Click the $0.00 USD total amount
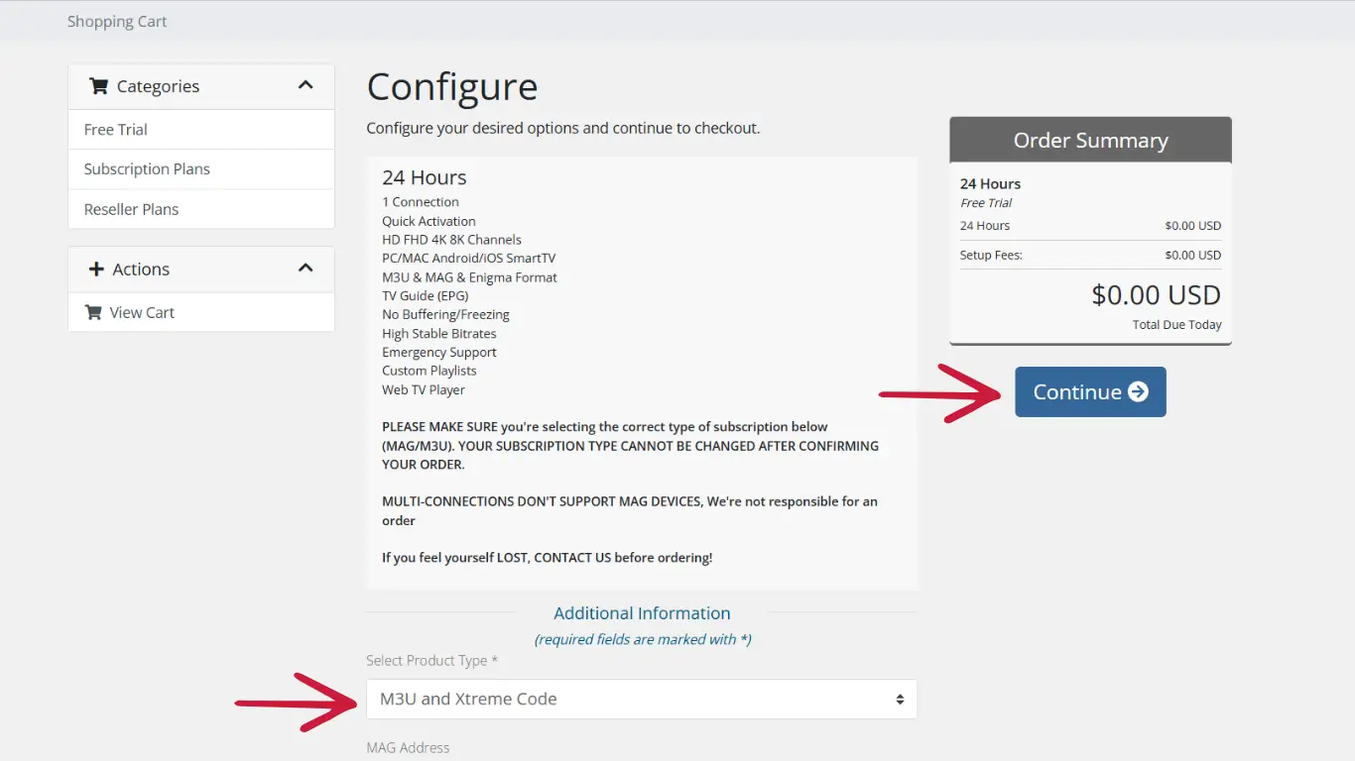Screen dimensions: 1355x761 (1156, 294)
